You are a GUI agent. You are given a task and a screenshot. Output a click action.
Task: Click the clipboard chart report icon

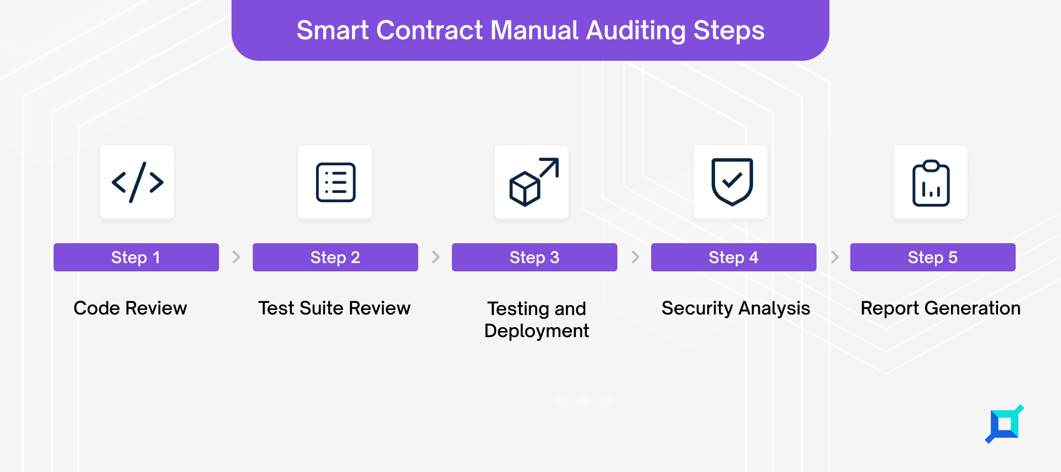click(x=931, y=182)
